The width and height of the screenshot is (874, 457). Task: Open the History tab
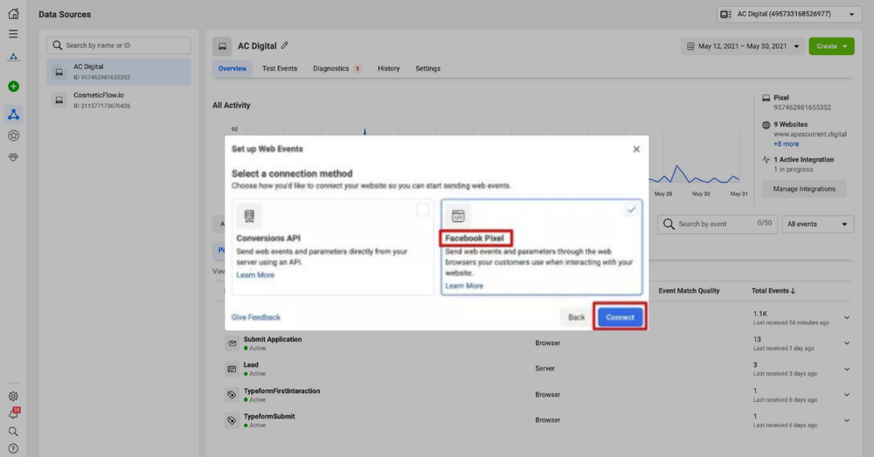click(389, 68)
